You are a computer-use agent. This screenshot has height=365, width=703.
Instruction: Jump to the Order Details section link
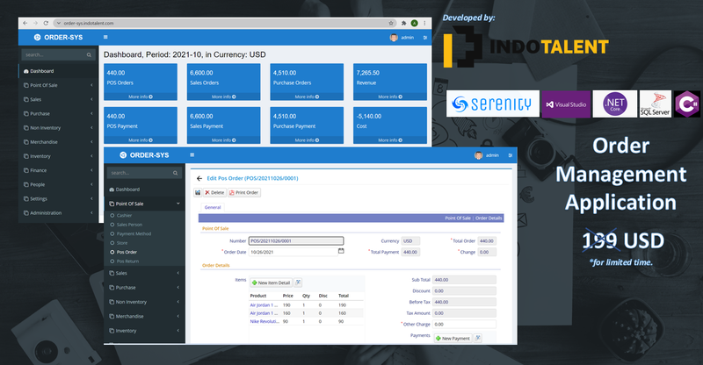tap(489, 218)
